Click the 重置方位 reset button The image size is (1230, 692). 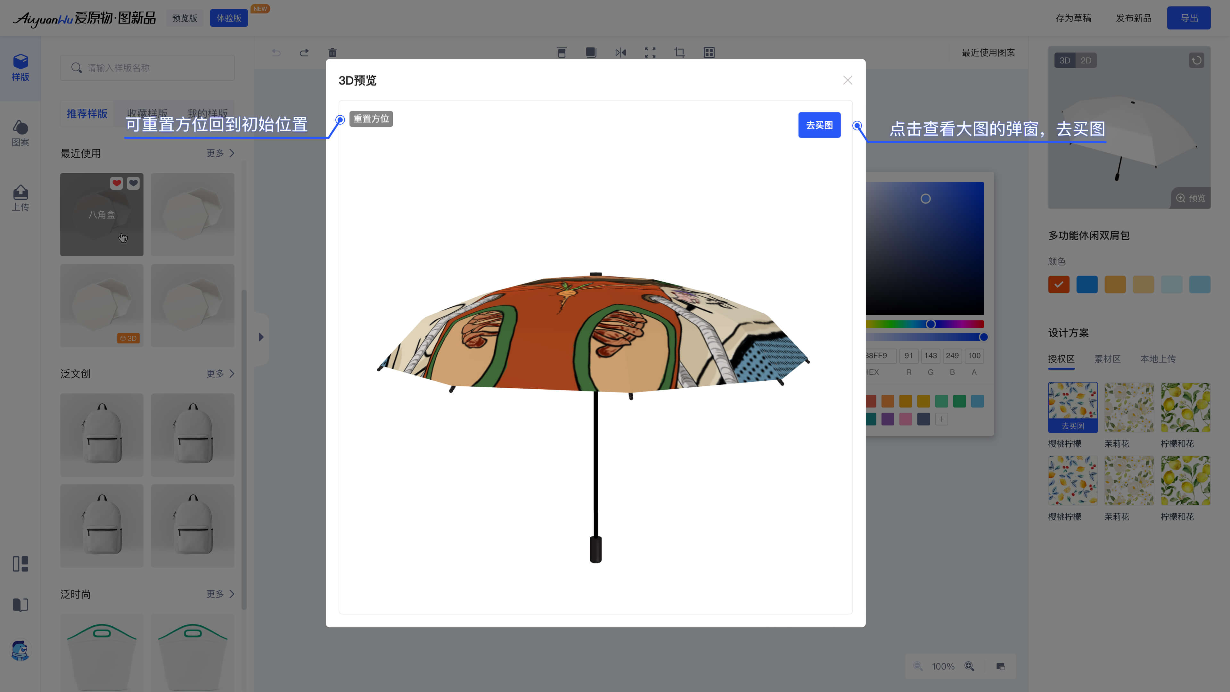371,119
